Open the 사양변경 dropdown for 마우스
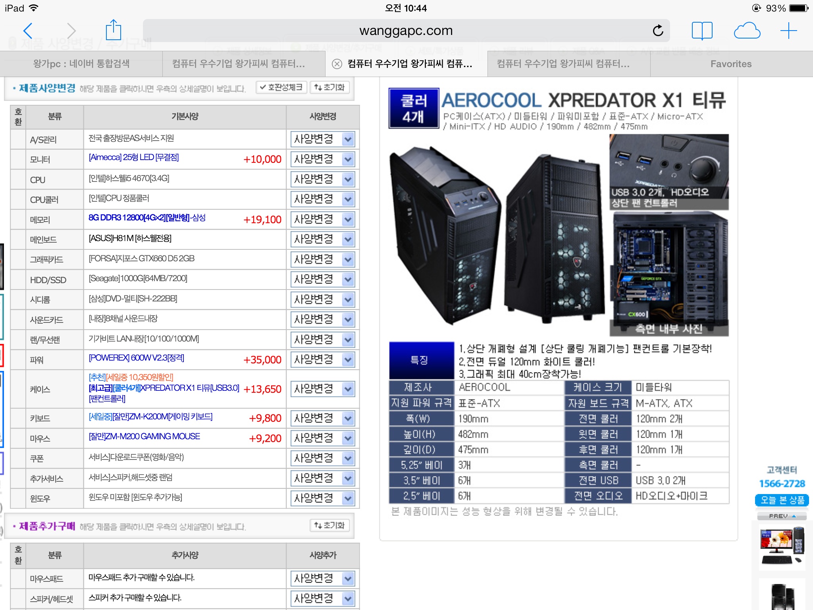The width and height of the screenshot is (813, 610). (x=322, y=438)
